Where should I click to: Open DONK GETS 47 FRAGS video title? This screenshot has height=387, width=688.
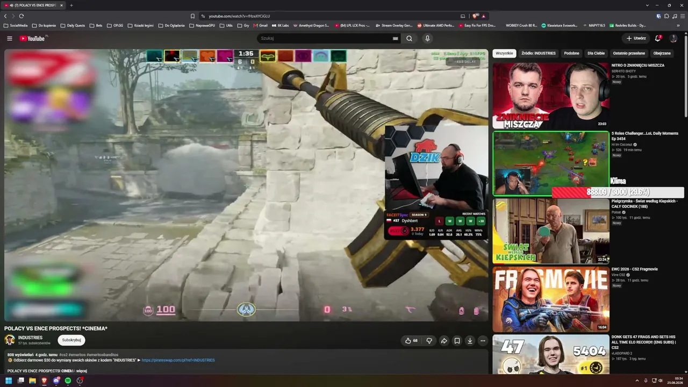click(x=643, y=342)
